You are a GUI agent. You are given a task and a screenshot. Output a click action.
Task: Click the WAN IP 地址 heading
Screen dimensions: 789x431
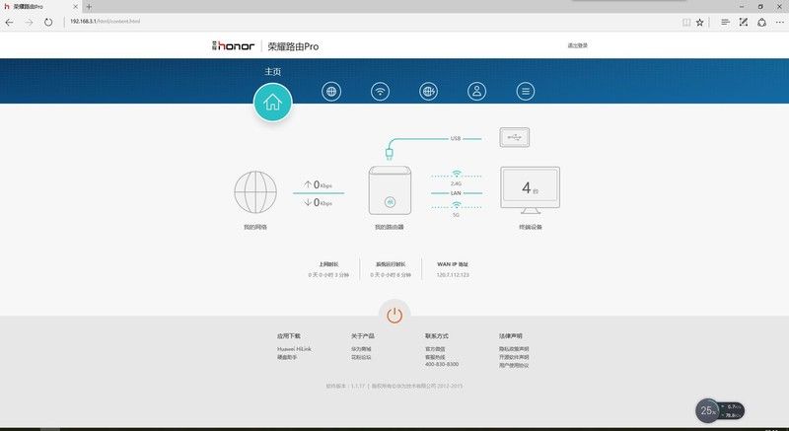(x=453, y=264)
